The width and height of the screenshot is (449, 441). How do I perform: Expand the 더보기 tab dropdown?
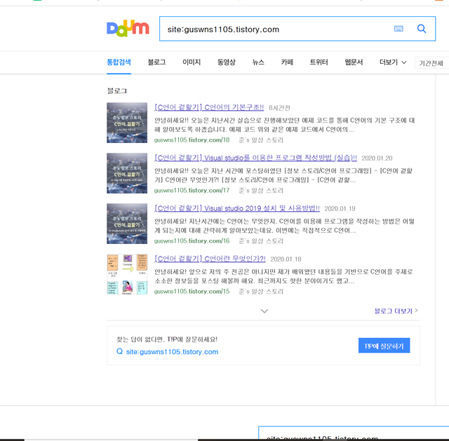pyautogui.click(x=393, y=62)
